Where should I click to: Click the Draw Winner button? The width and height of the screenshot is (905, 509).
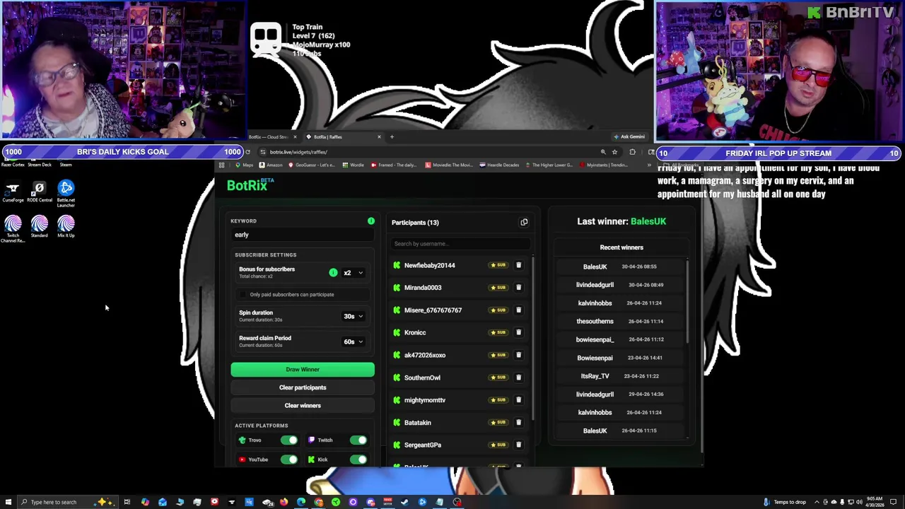pos(303,370)
